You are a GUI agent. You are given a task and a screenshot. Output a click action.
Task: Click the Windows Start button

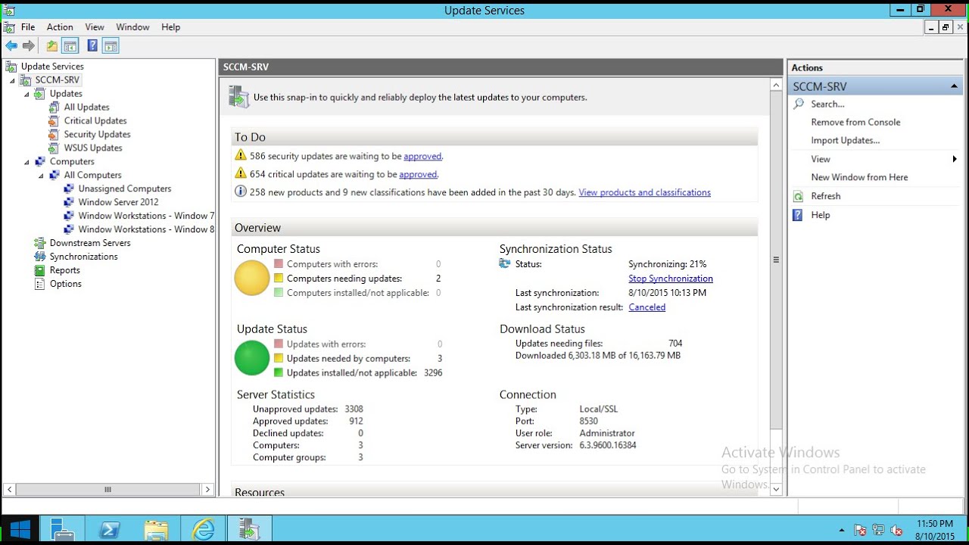[19, 529]
